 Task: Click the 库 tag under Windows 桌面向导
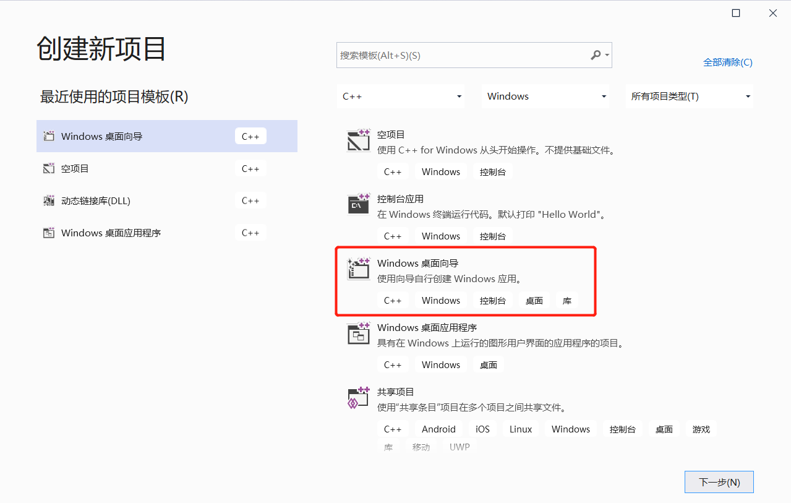tap(567, 301)
